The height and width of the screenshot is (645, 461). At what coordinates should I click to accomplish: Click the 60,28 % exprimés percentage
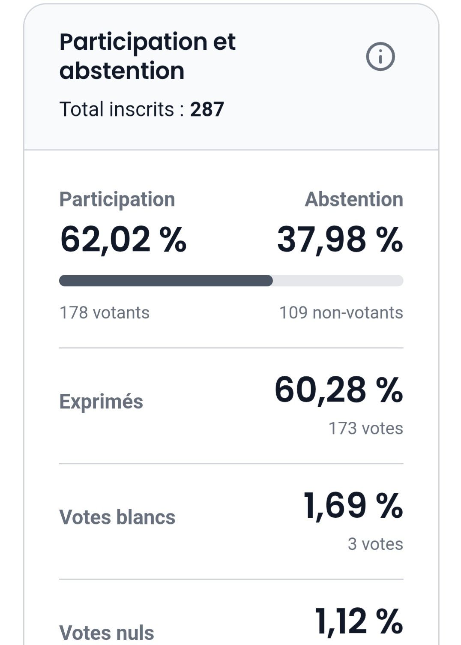click(x=338, y=390)
